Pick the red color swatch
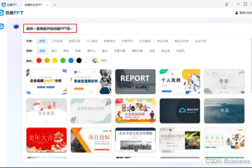 (x=39, y=60)
